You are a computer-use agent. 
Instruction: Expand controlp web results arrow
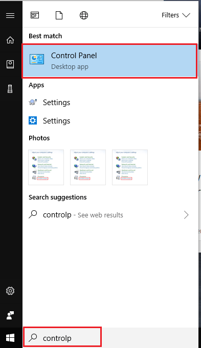click(x=186, y=215)
